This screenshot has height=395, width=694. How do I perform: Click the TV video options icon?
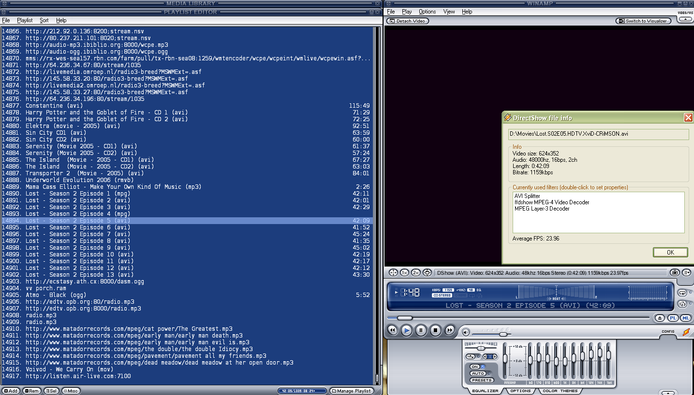(675, 273)
